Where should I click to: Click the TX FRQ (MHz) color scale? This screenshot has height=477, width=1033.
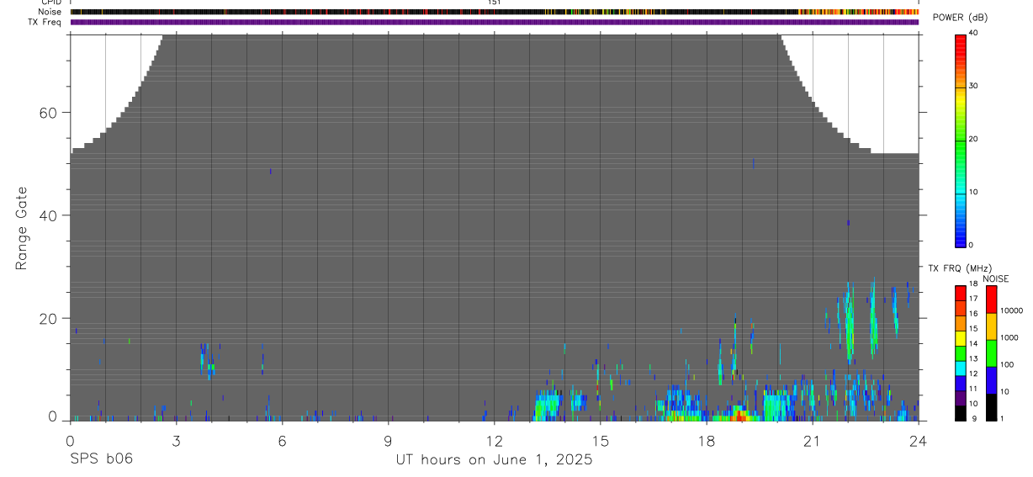click(961, 352)
